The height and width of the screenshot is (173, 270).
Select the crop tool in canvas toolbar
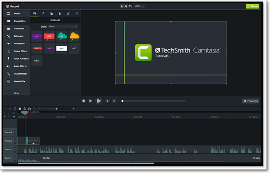(x=130, y=6)
